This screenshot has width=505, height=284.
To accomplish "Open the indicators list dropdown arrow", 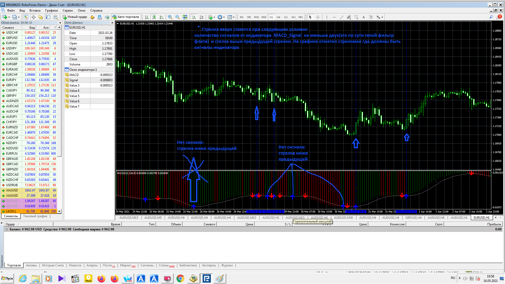I will (x=214, y=17).
